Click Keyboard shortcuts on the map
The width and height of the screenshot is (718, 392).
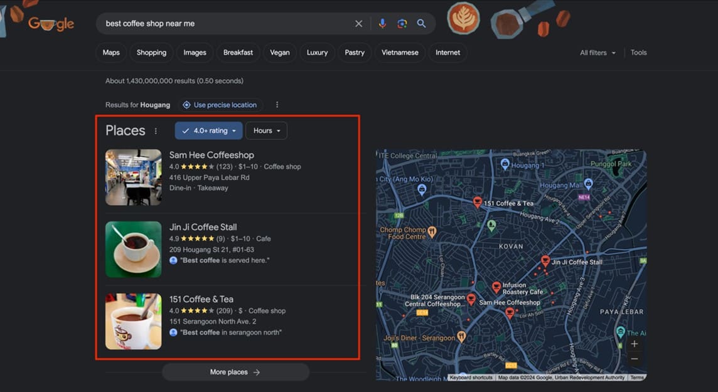coord(471,378)
